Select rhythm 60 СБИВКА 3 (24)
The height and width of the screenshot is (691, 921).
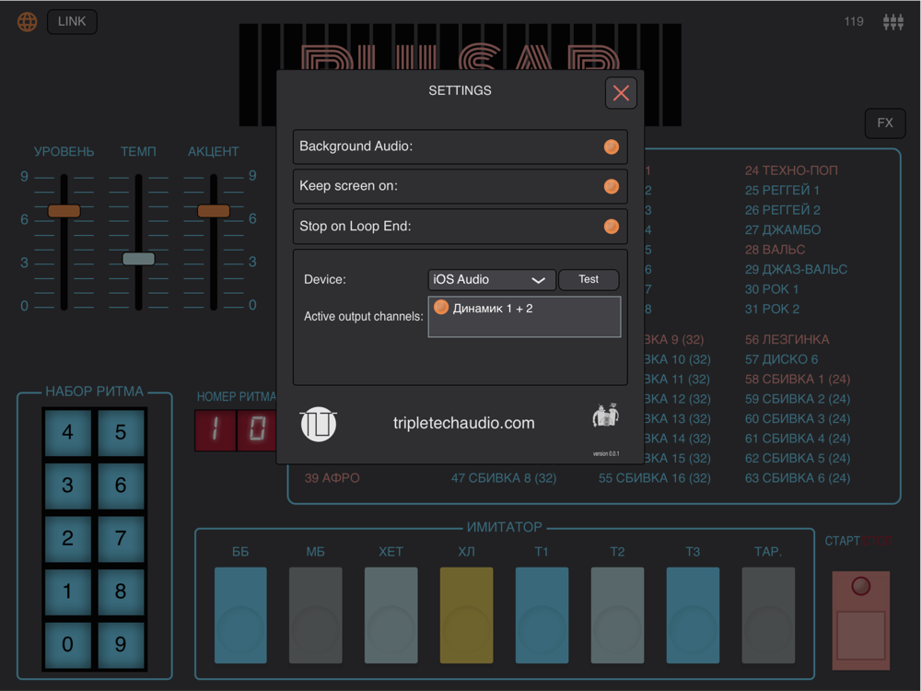(x=798, y=419)
